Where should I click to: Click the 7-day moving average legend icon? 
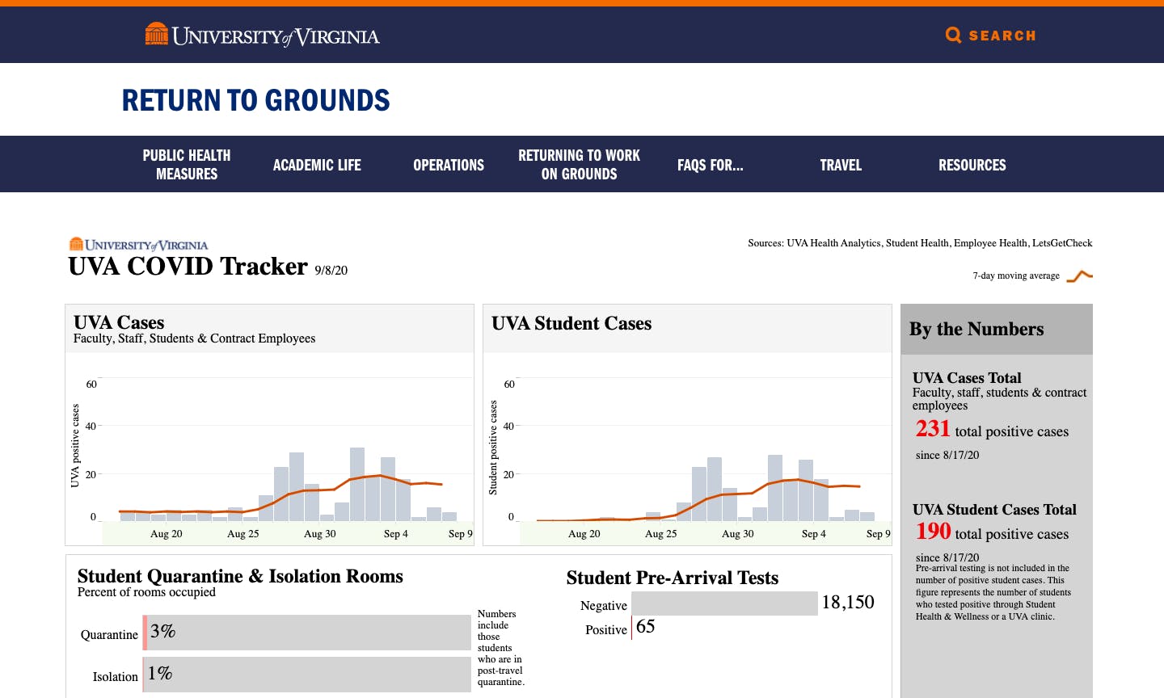1081,275
